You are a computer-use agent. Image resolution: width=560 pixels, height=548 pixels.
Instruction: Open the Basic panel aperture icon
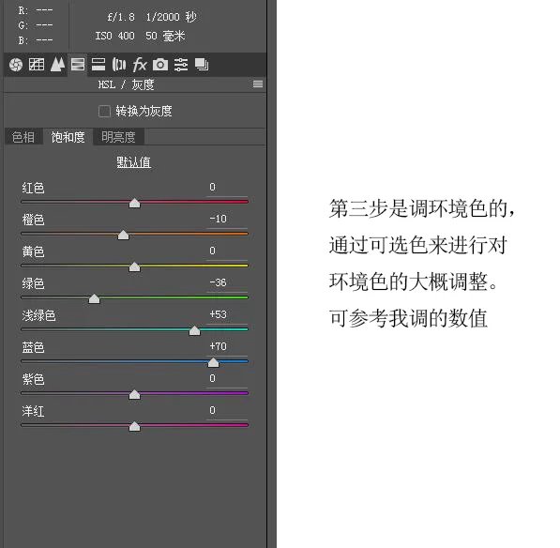pos(16,65)
